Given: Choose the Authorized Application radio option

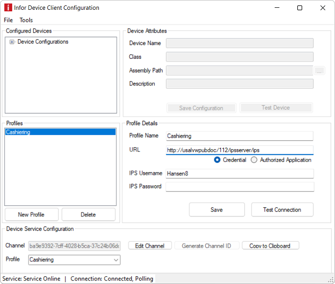Looking at the screenshot, I should coord(254,160).
